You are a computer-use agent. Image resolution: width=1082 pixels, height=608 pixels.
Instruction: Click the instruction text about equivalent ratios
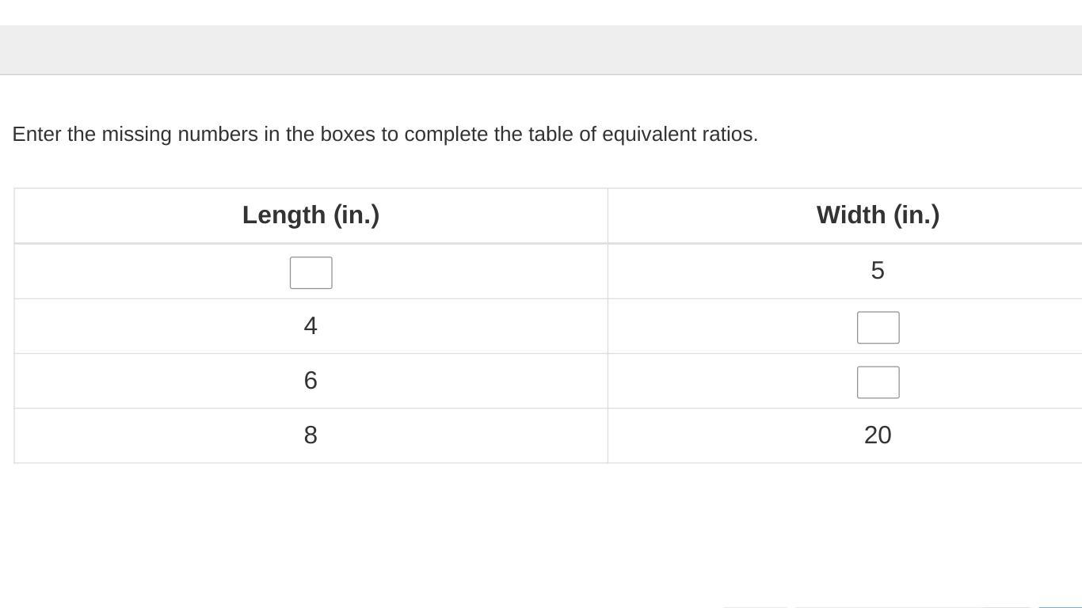pyautogui.click(x=385, y=134)
